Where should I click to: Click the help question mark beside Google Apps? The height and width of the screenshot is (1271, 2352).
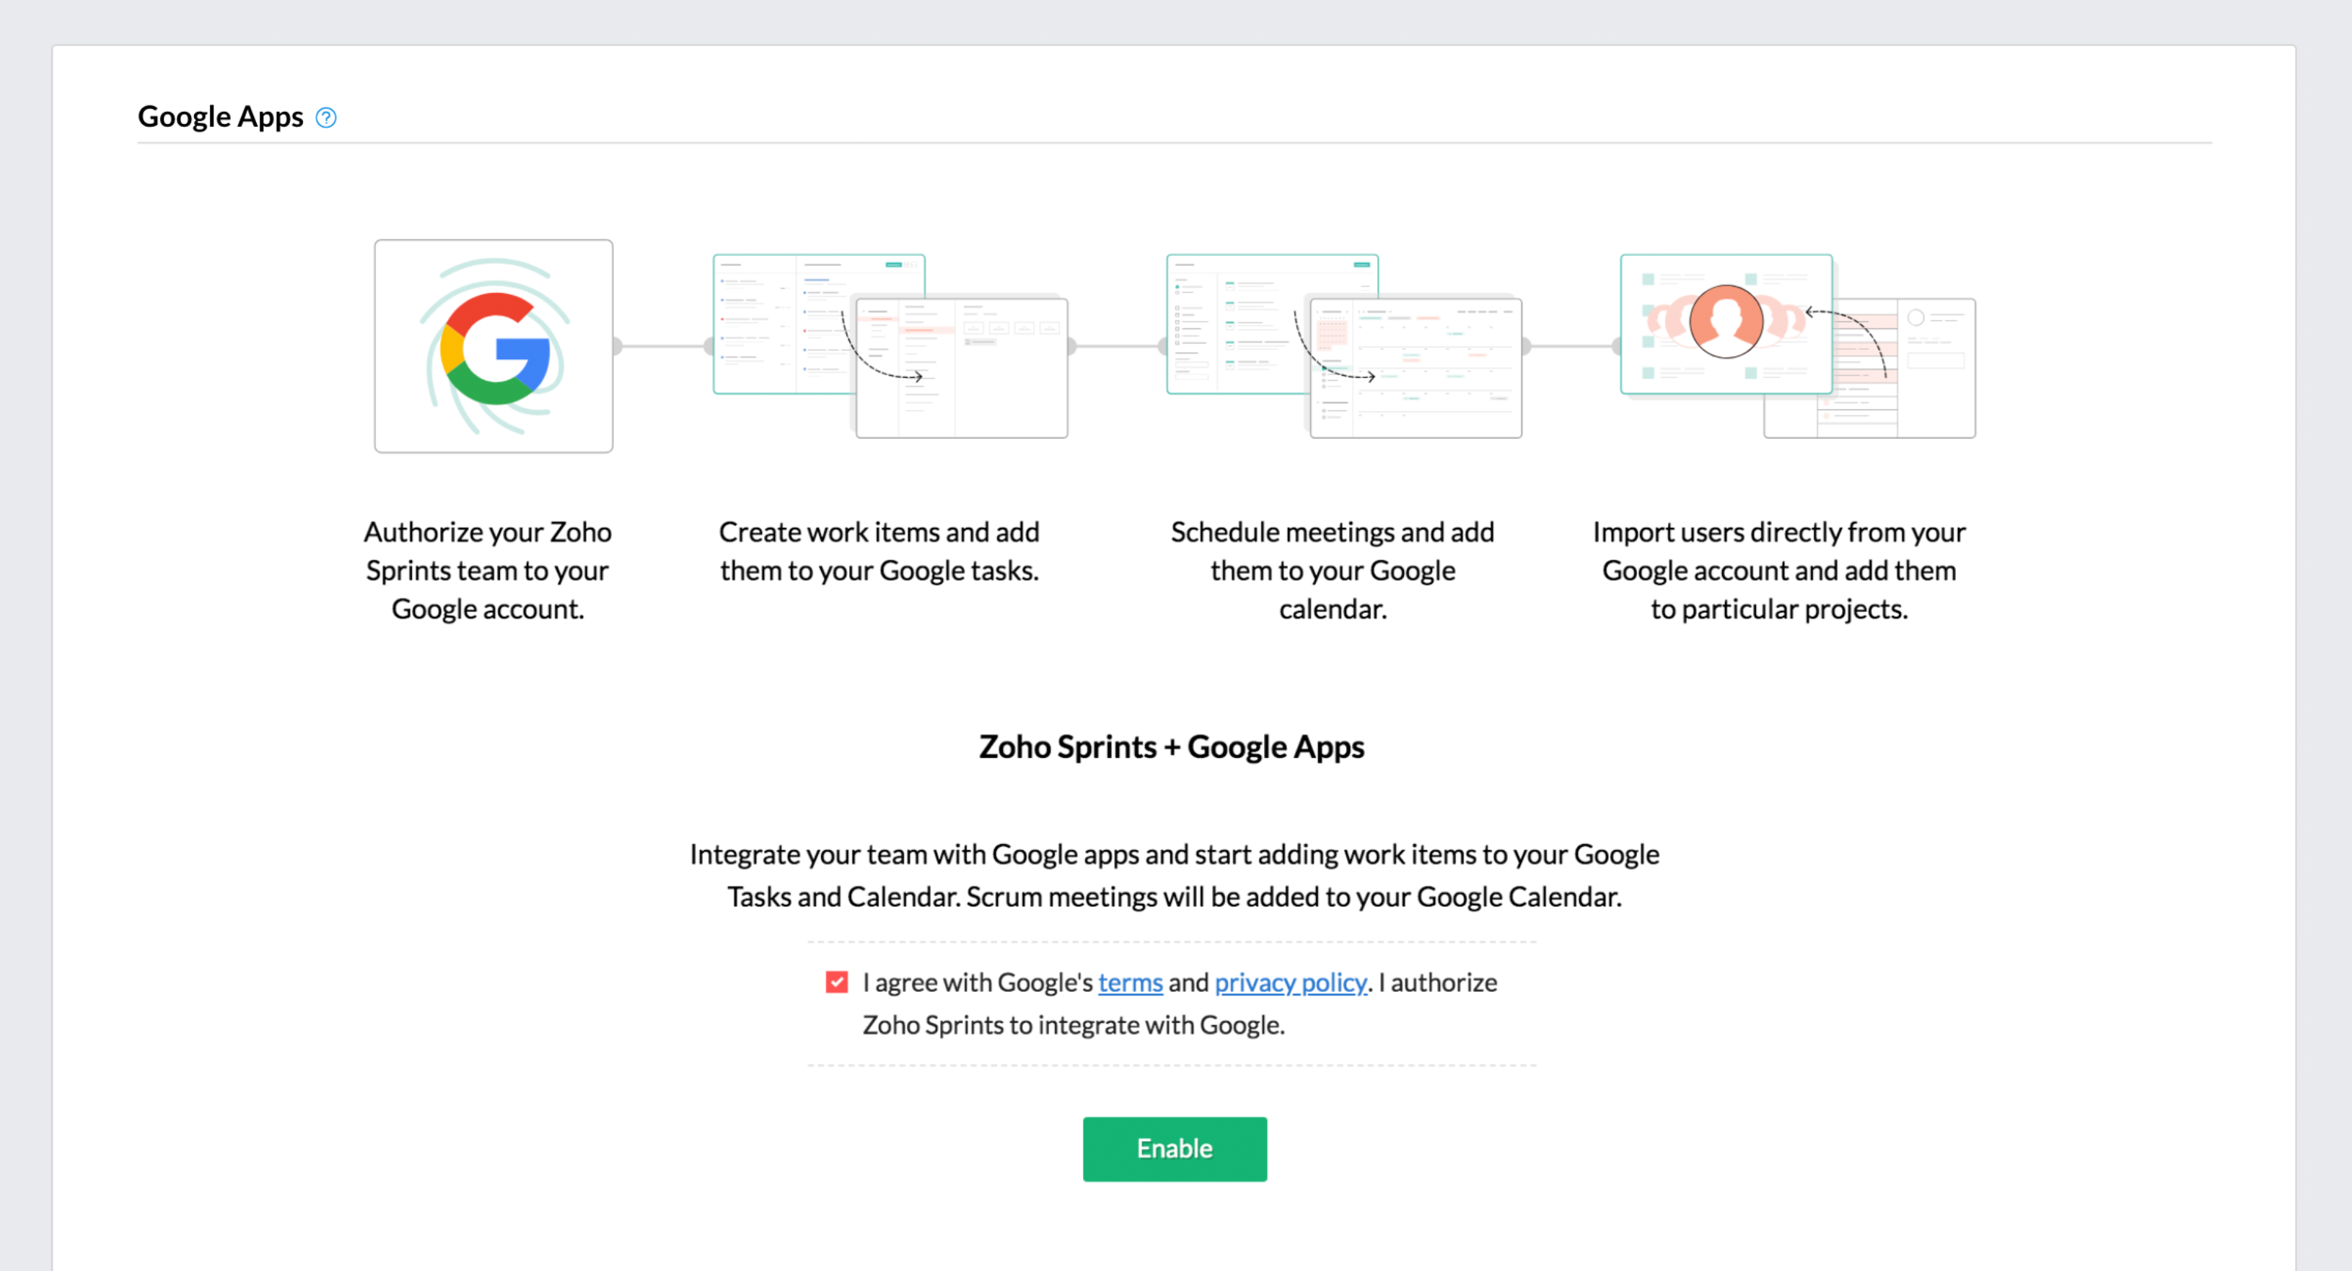pos(326,117)
